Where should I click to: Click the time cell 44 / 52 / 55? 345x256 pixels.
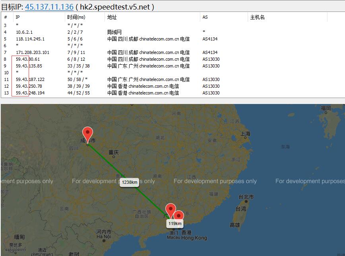tap(79, 93)
